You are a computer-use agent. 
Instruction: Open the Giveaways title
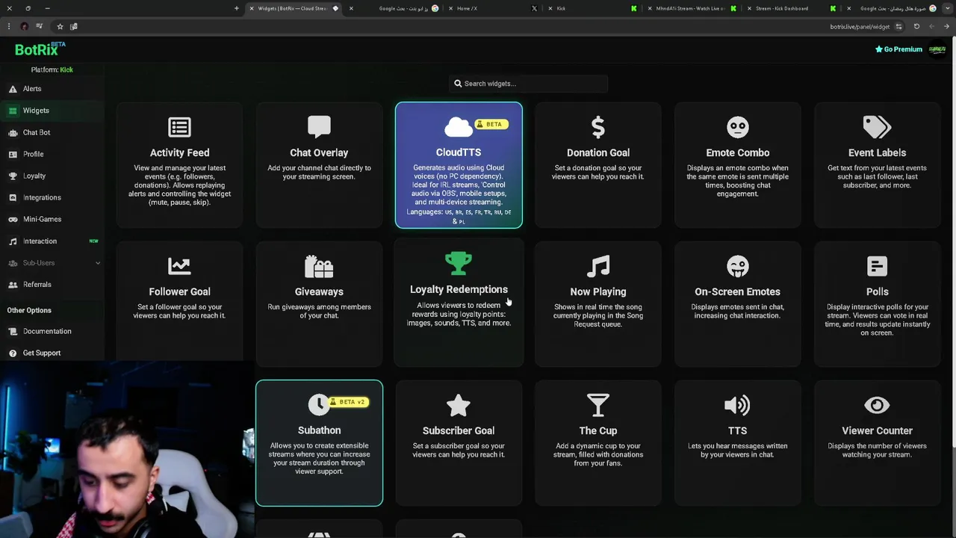tap(319, 291)
